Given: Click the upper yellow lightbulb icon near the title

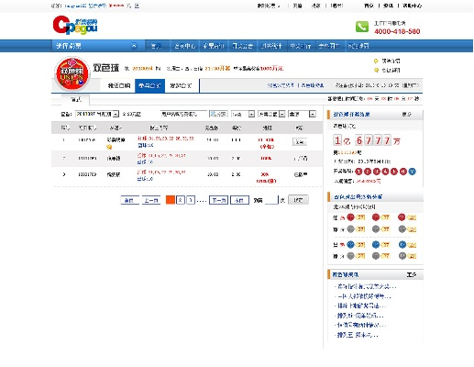Looking at the screenshot, I should coord(376,61).
